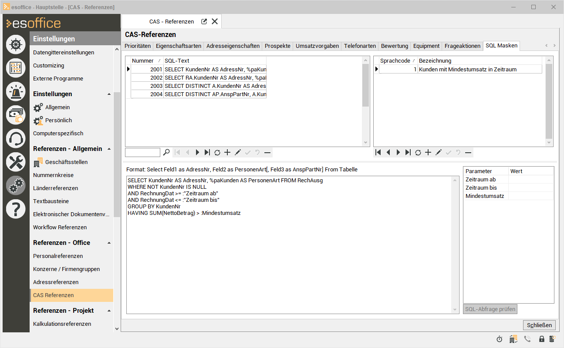This screenshot has width=564, height=348.
Task: Click the padlock icon in status bar
Action: tap(542, 339)
